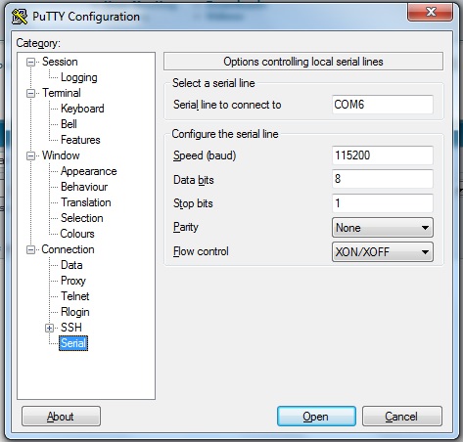
Task: Focus the serial line COM6 field
Action: [383, 105]
